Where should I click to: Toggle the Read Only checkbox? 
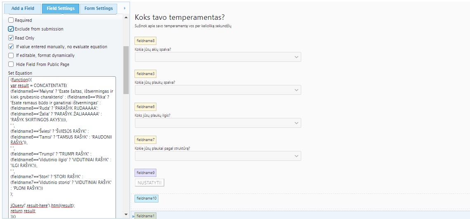11,38
